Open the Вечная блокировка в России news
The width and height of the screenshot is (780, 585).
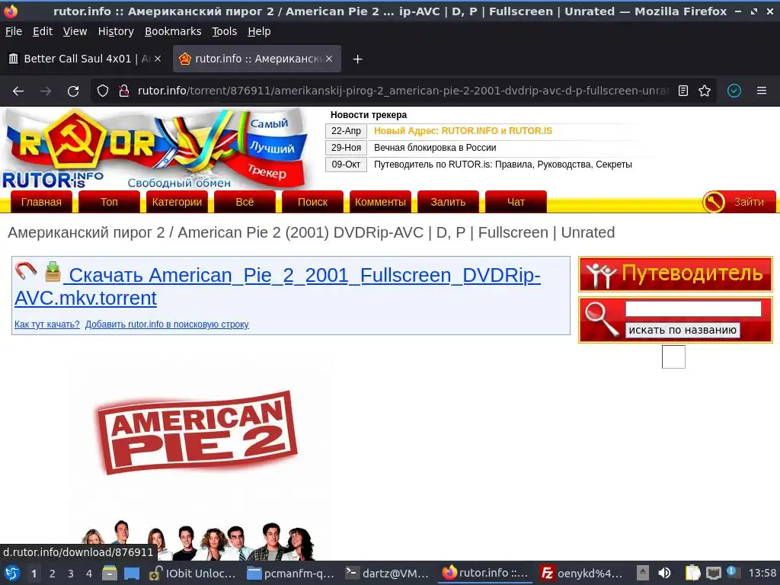(x=435, y=148)
